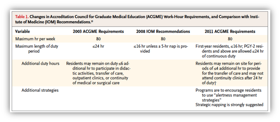Click the 'First-year residents, ≤16 hr' cell text
Viewport: 280px width, 122px height.
coord(230,51)
